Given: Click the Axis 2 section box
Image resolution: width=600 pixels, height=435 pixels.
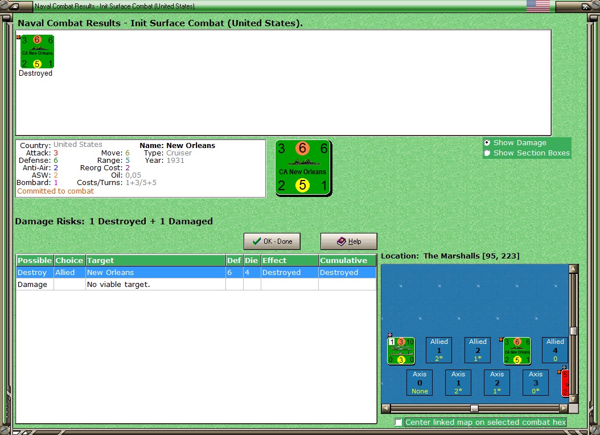Looking at the screenshot, I should (497, 383).
